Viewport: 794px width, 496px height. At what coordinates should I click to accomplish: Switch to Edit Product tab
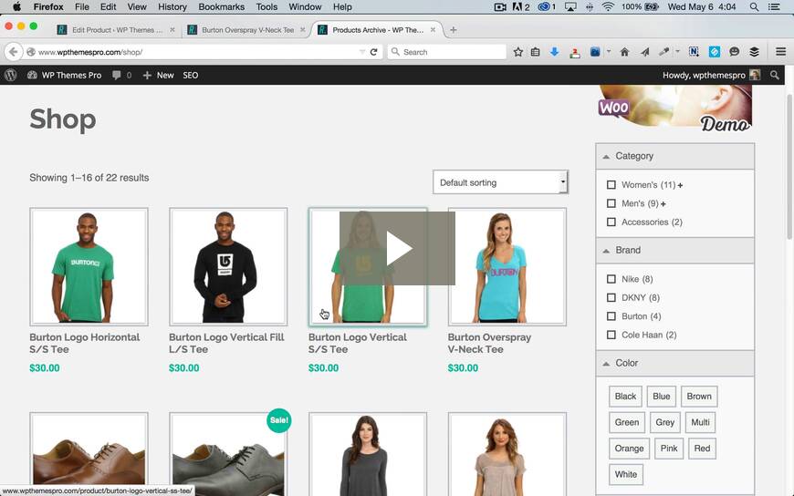[x=117, y=30]
